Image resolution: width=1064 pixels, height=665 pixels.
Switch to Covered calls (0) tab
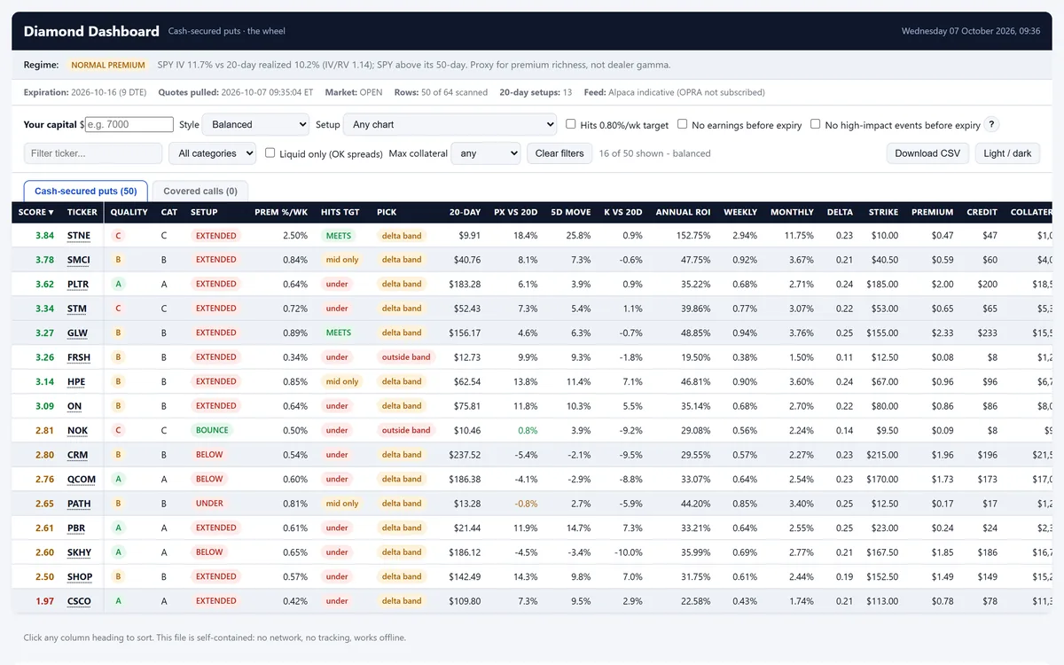(x=200, y=191)
